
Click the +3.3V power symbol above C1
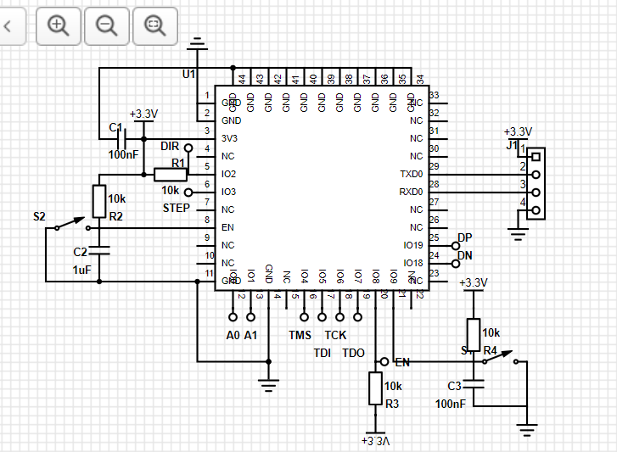(143, 116)
